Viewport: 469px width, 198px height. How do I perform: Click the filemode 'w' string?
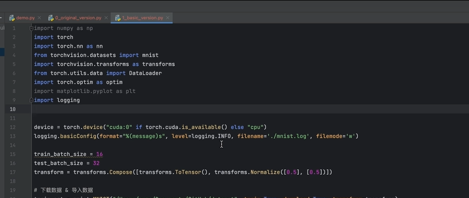[x=350, y=137]
